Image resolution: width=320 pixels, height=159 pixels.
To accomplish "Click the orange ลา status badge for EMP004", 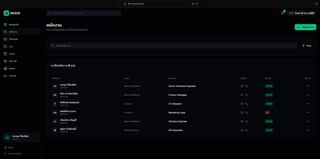I will tap(267, 112).
